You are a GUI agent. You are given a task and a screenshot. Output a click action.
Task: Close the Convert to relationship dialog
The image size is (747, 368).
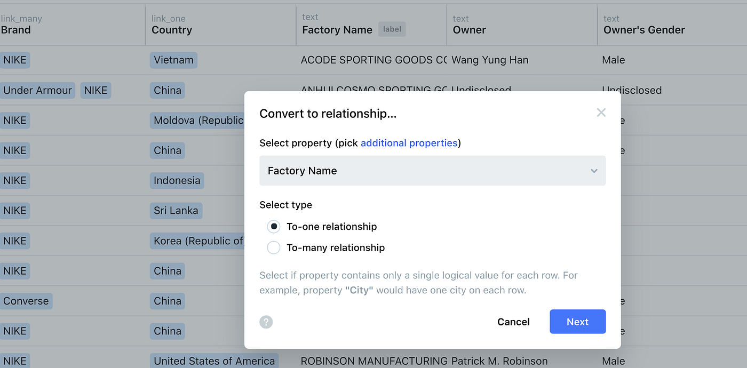tap(601, 113)
